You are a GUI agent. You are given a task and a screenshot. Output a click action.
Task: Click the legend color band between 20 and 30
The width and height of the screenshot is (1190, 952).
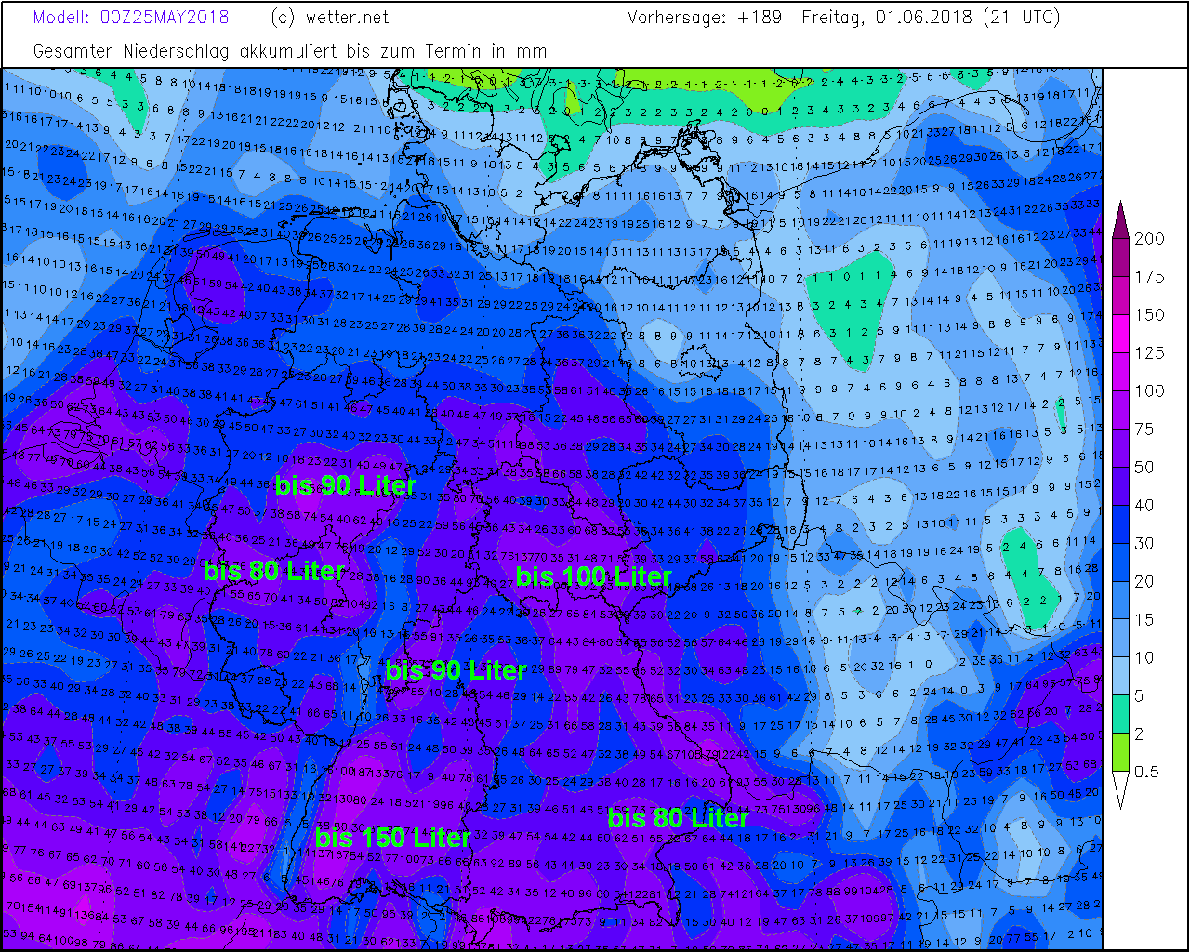1120,562
